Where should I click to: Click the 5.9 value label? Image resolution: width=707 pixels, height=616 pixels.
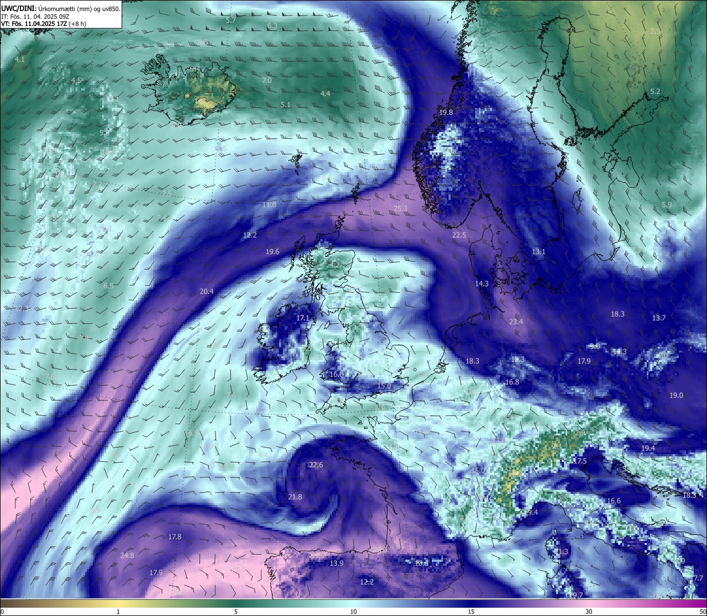coord(667,204)
